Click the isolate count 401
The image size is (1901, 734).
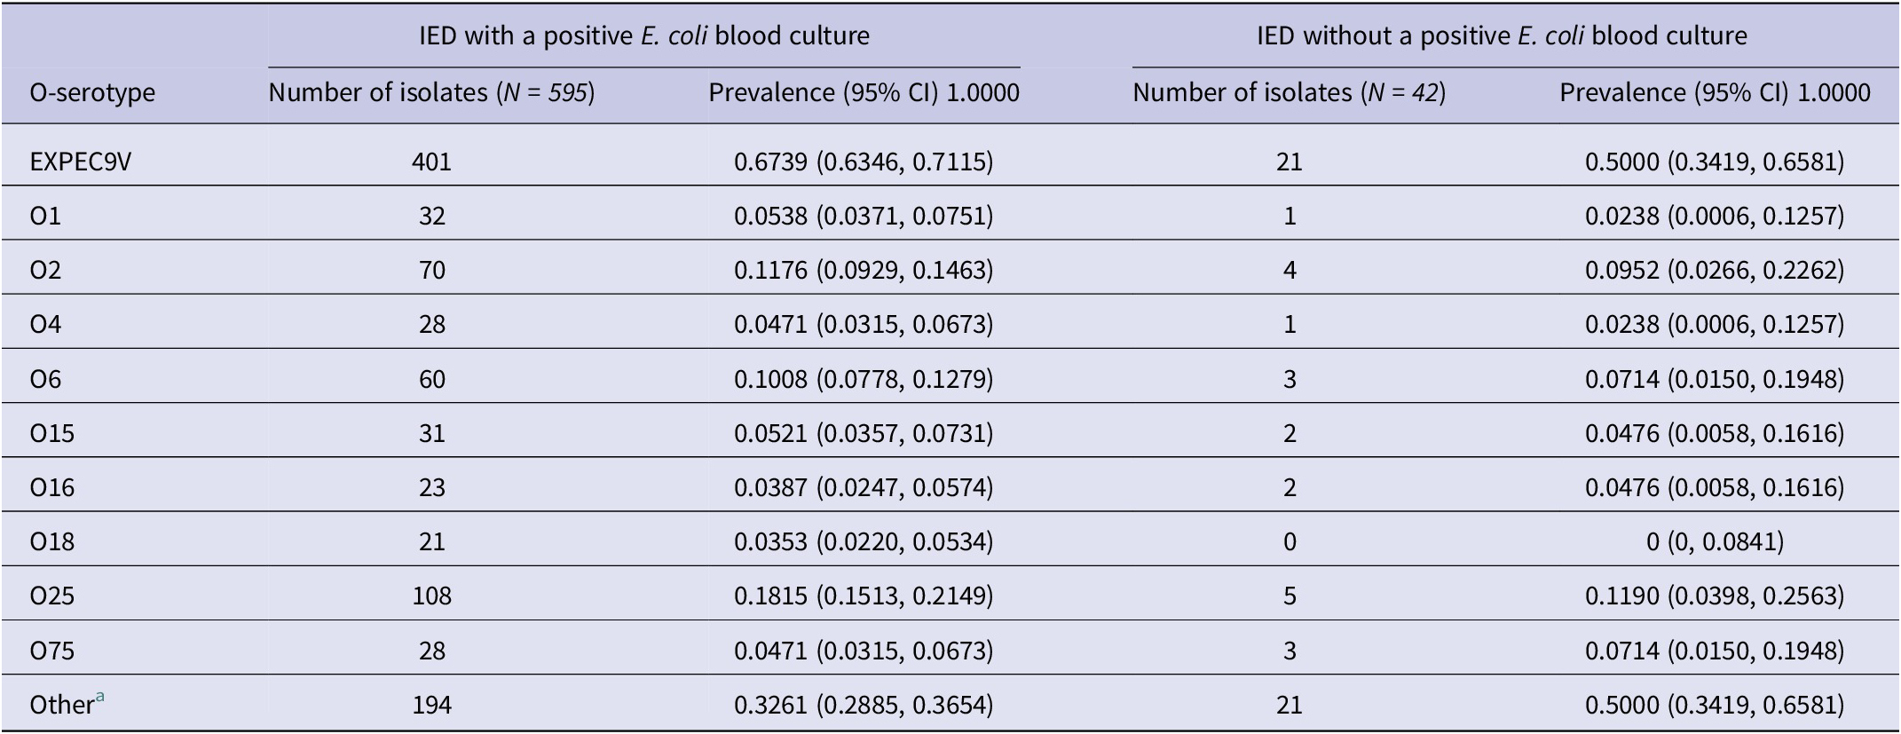(x=431, y=162)
